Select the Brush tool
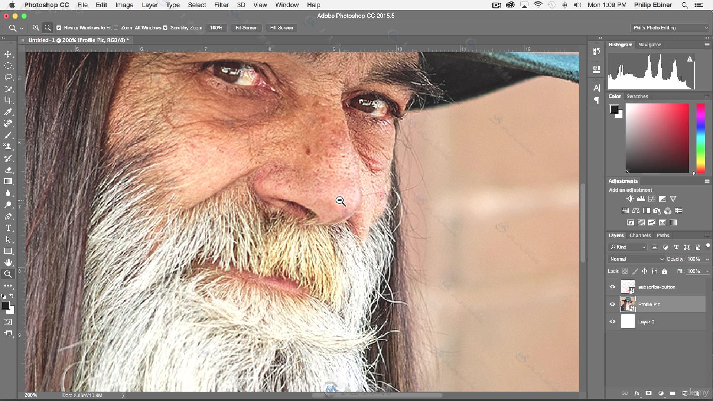The image size is (713, 401). click(8, 135)
